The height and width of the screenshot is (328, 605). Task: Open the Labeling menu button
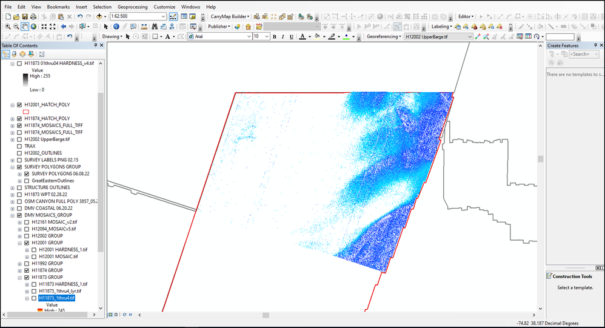click(x=442, y=27)
